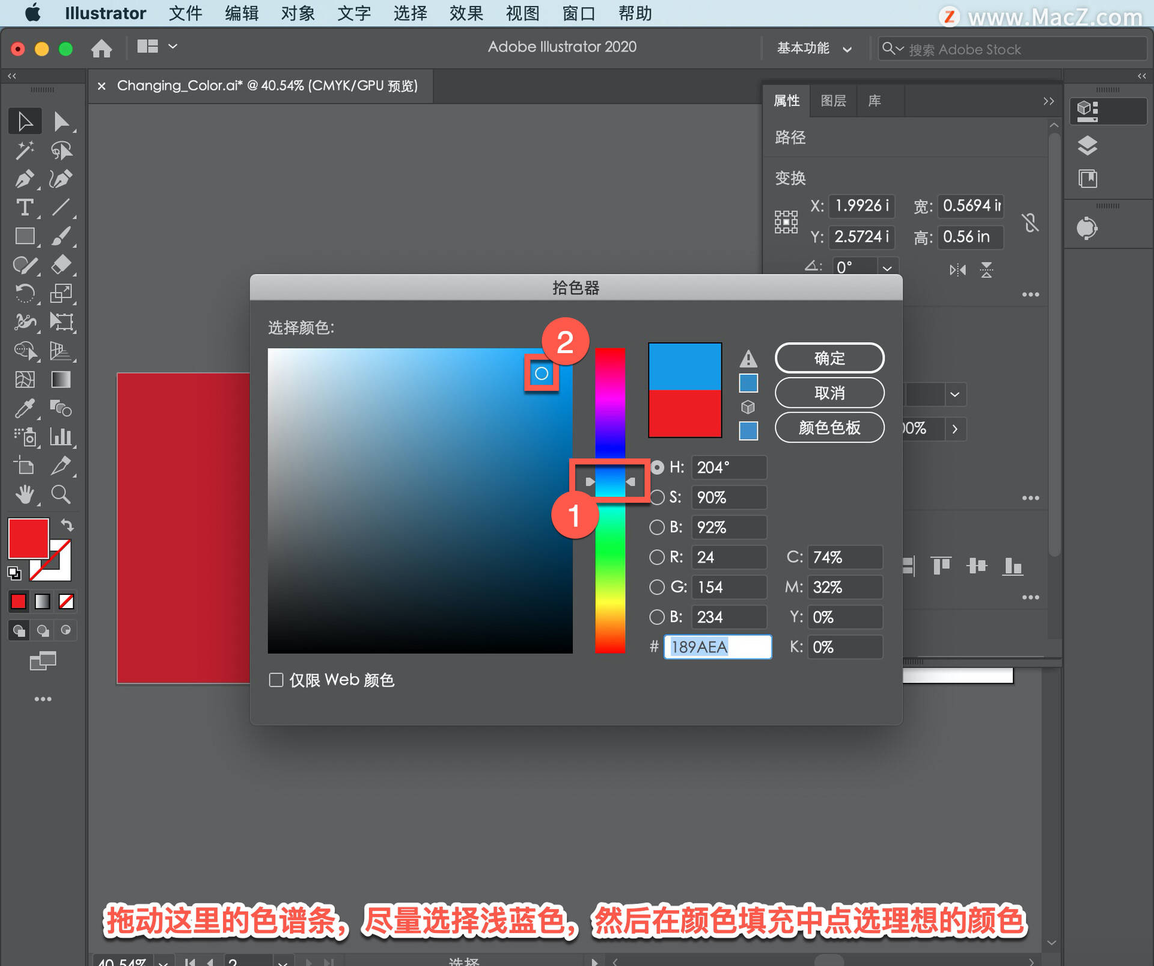Expand Adobe Stock search options dropdown

[893, 48]
